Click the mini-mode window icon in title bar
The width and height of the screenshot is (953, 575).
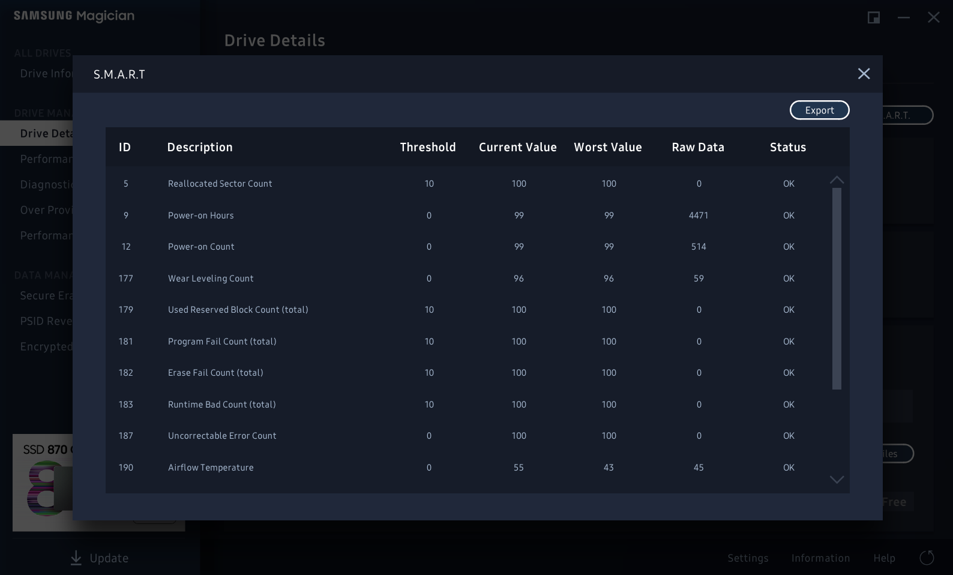click(x=874, y=17)
